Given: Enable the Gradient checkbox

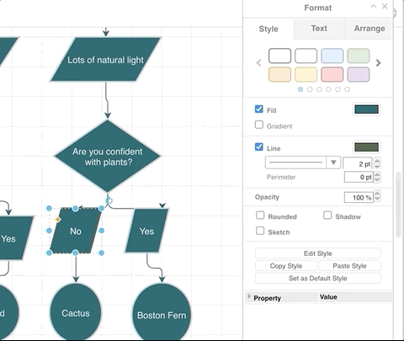Looking at the screenshot, I should [x=259, y=125].
